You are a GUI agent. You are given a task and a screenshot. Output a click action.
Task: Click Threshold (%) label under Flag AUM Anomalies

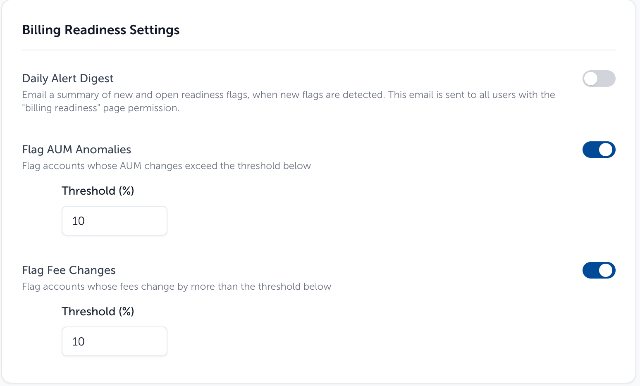click(x=98, y=191)
